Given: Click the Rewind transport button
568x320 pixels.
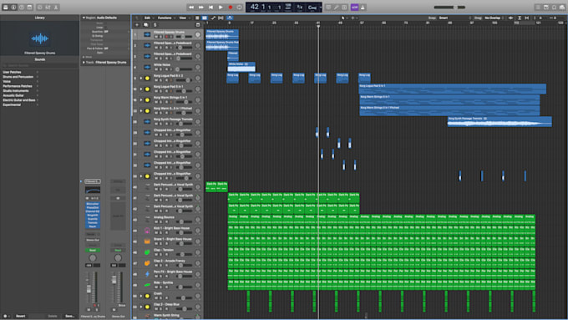Looking at the screenshot, I should point(191,8).
